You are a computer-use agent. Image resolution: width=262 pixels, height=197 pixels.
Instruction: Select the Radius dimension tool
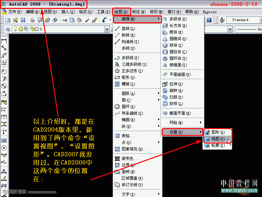point(4,72)
